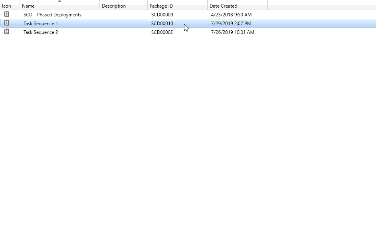Image resolution: width=376 pixels, height=236 pixels.
Task: Sort by the Date Created column header
Action: pyautogui.click(x=237, y=6)
